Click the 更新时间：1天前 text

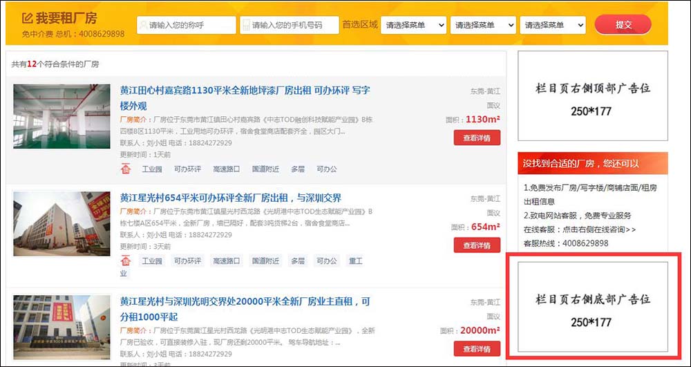145,155
